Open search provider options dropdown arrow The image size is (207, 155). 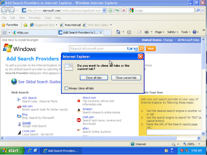point(203,11)
